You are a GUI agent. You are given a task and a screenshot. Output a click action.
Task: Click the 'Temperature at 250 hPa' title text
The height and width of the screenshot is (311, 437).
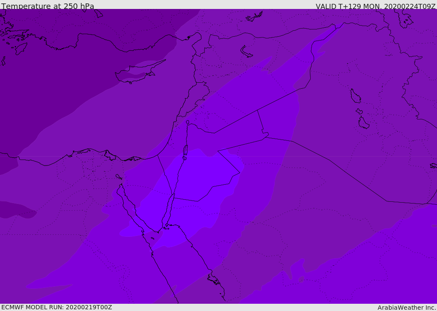(48, 6)
